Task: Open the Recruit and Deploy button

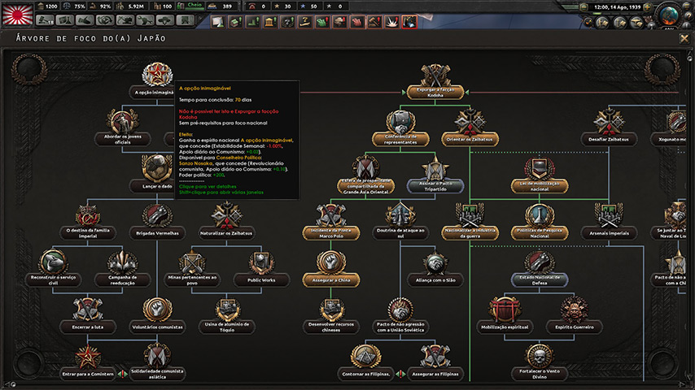Action: 165,20
